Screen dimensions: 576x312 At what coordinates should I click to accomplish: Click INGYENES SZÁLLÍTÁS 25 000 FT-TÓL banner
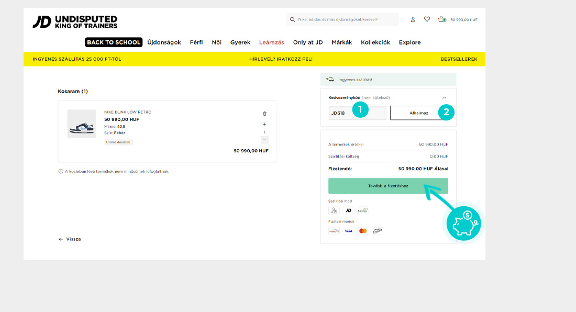click(77, 59)
